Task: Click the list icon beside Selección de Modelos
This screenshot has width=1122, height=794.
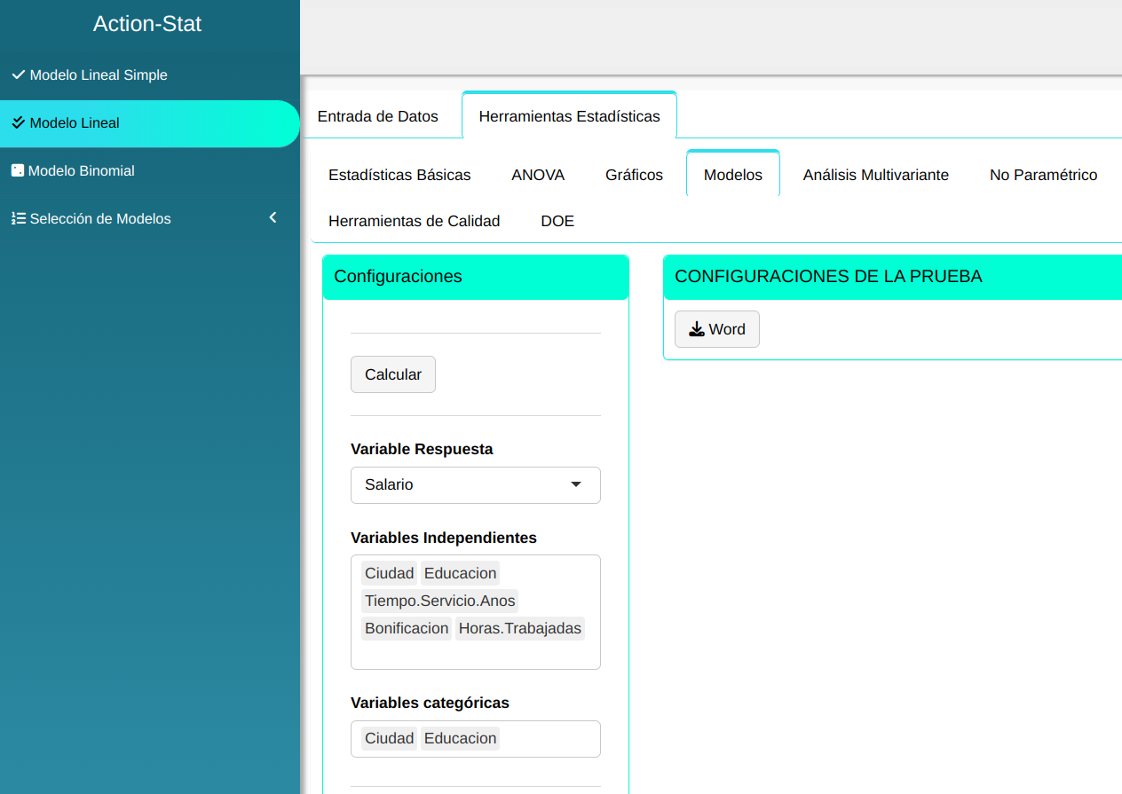Action: 18,218
